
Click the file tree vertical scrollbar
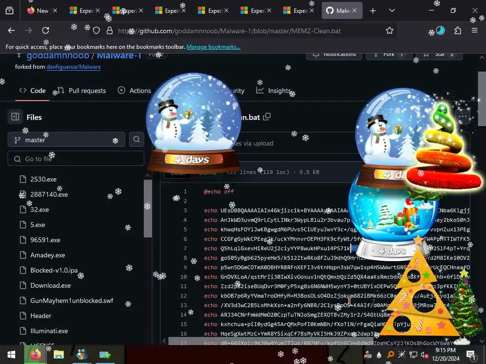click(x=148, y=208)
